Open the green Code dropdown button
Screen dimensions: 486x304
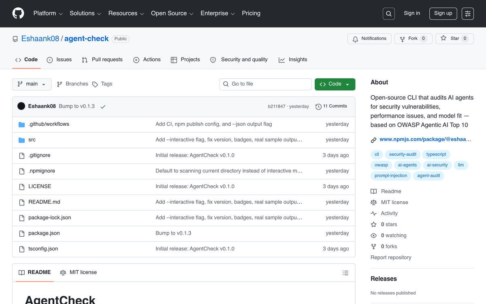coord(335,84)
